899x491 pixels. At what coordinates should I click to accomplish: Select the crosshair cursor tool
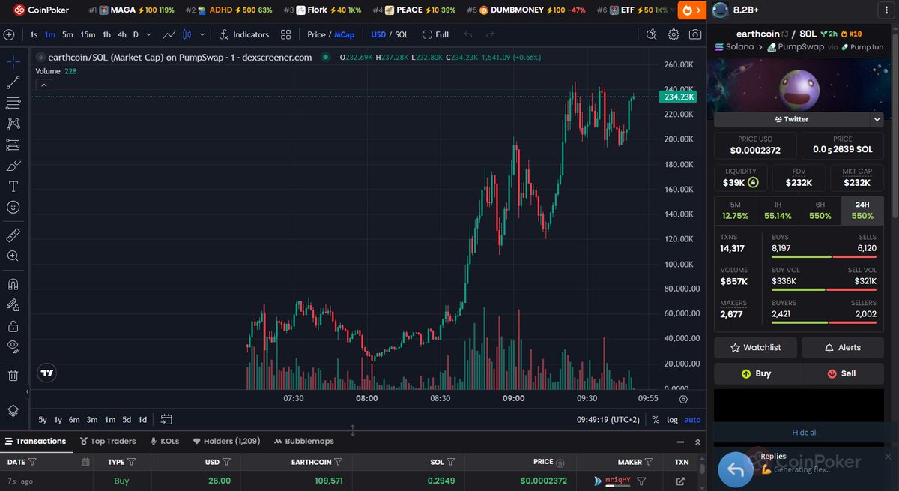[13, 61]
